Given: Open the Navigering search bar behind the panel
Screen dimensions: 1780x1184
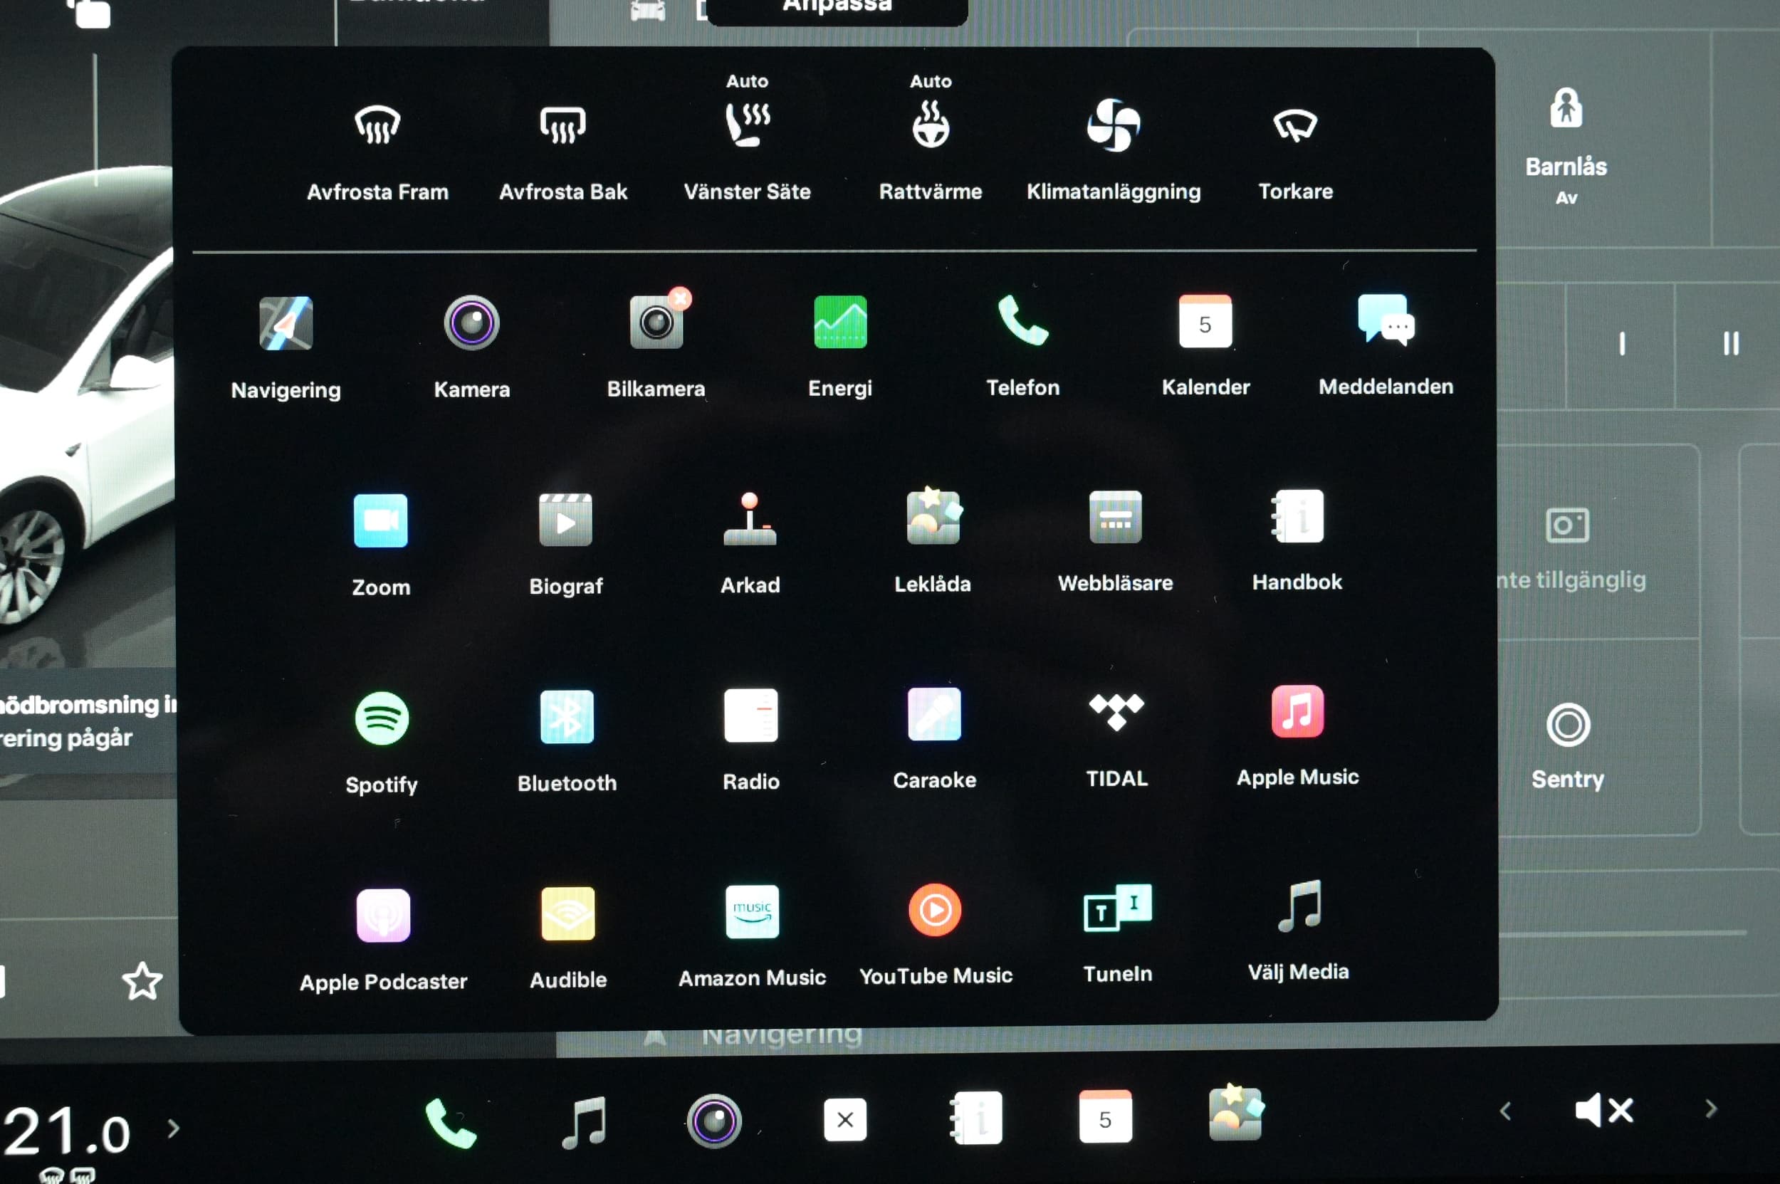Looking at the screenshot, I should (781, 1035).
